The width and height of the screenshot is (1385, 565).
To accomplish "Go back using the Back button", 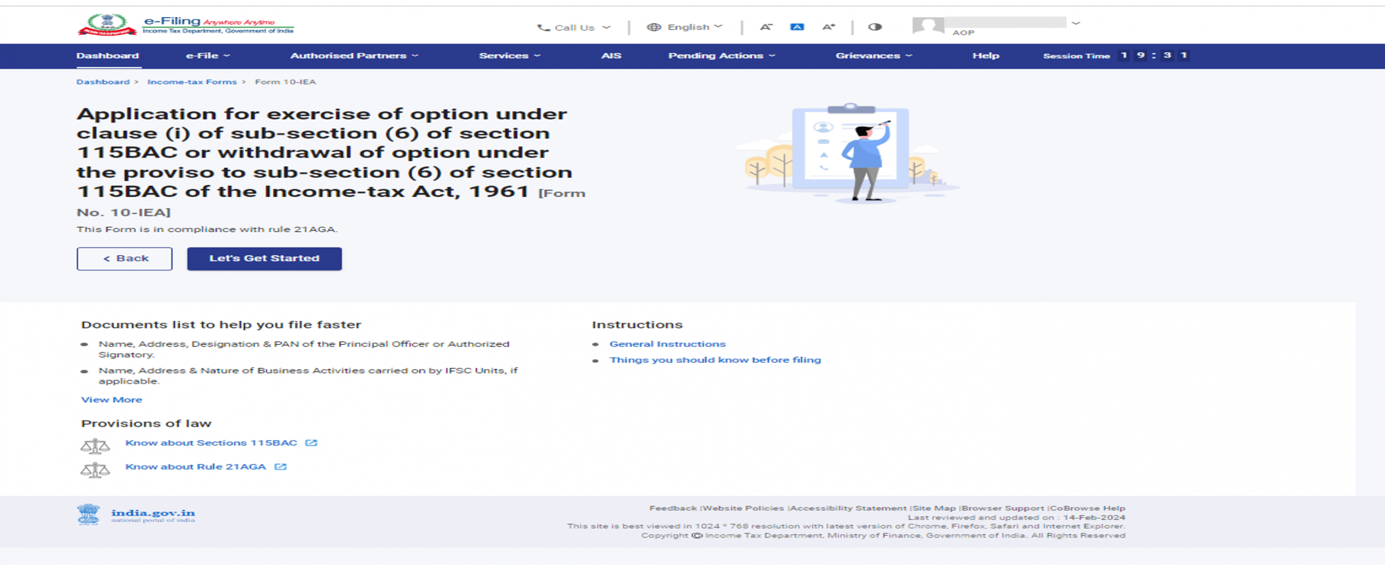I will [125, 259].
